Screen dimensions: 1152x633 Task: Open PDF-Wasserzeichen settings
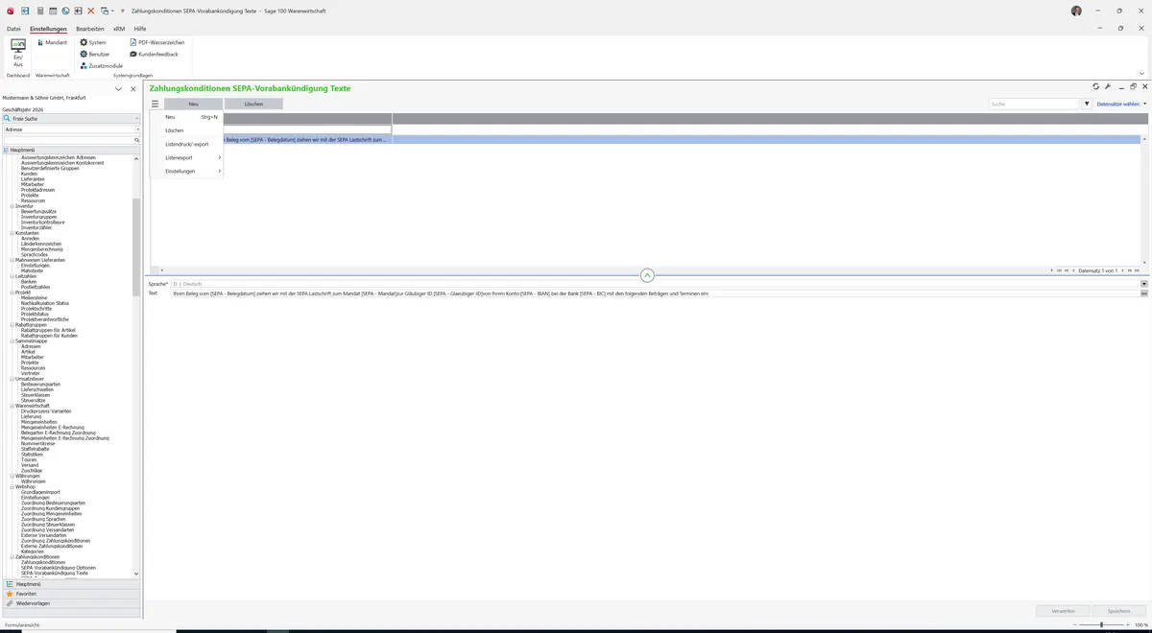[157, 42]
